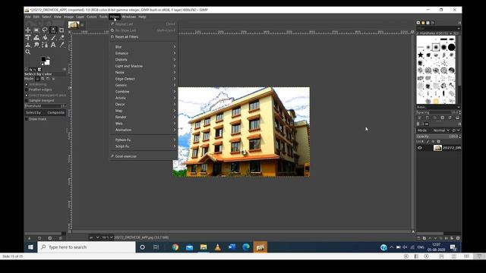Screen dimensions: 486x273
Task: Select the Color Picker tool
Action: (62, 45)
